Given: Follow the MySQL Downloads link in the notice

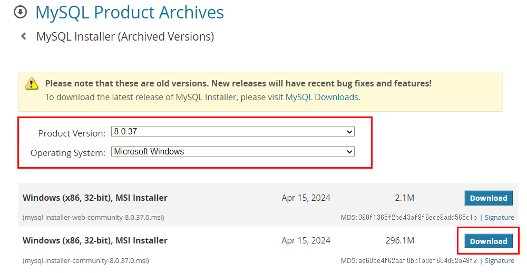Looking at the screenshot, I should tap(321, 97).
